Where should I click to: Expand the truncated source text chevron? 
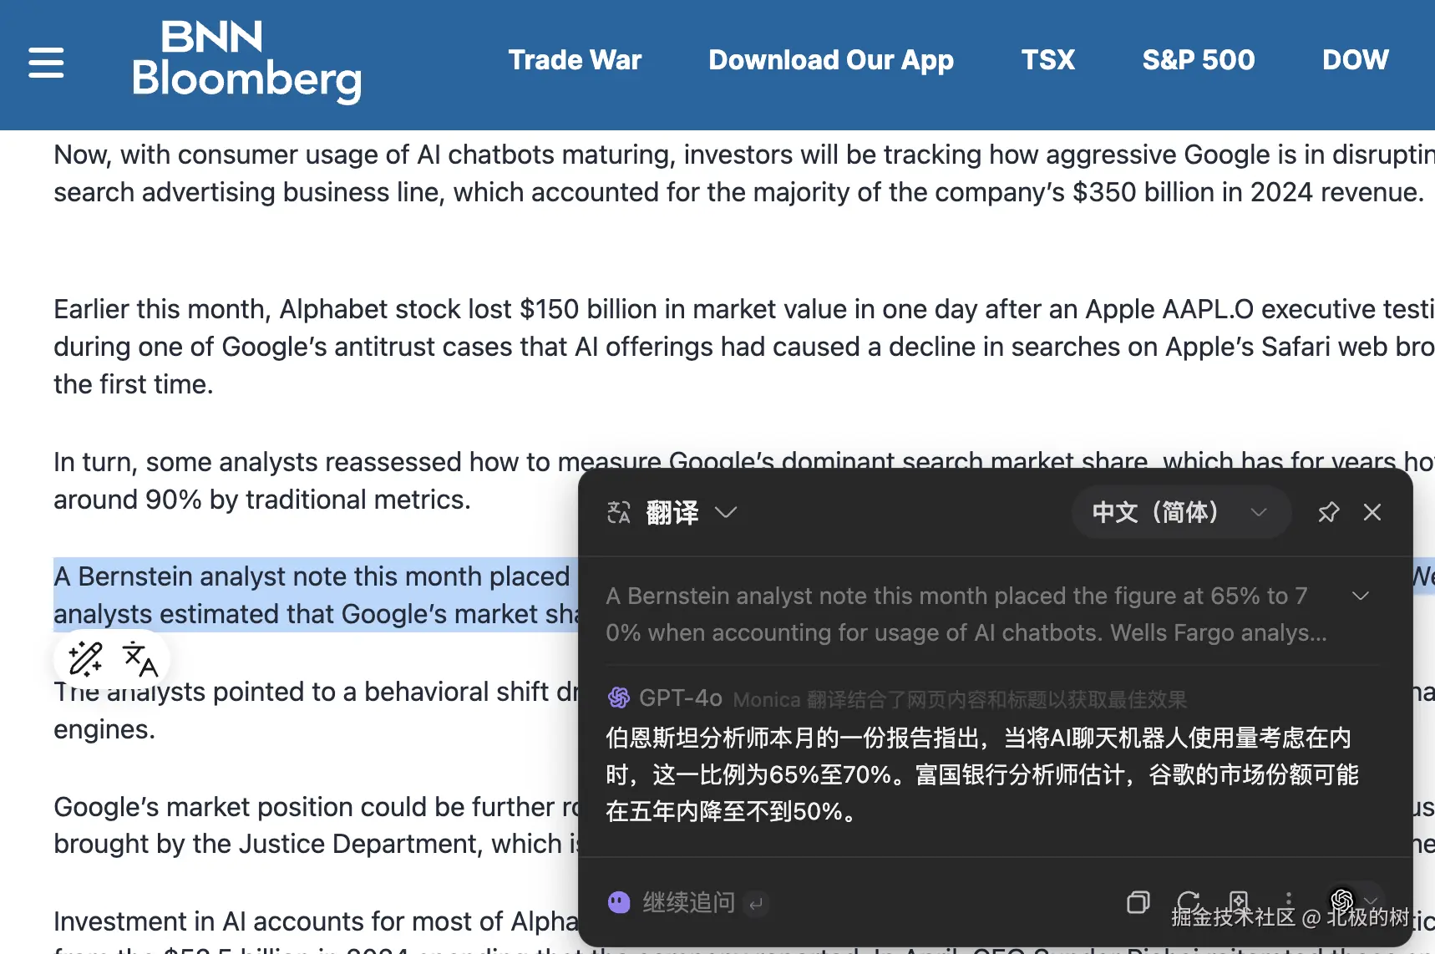point(1361,596)
